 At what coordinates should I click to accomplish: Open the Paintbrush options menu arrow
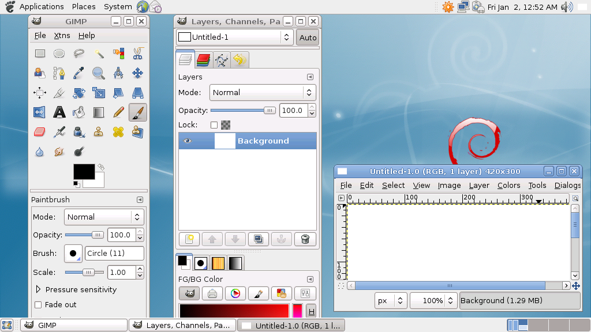pos(140,199)
